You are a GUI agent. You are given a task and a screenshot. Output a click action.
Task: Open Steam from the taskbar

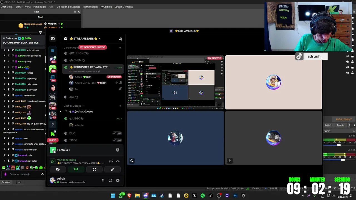162,196
